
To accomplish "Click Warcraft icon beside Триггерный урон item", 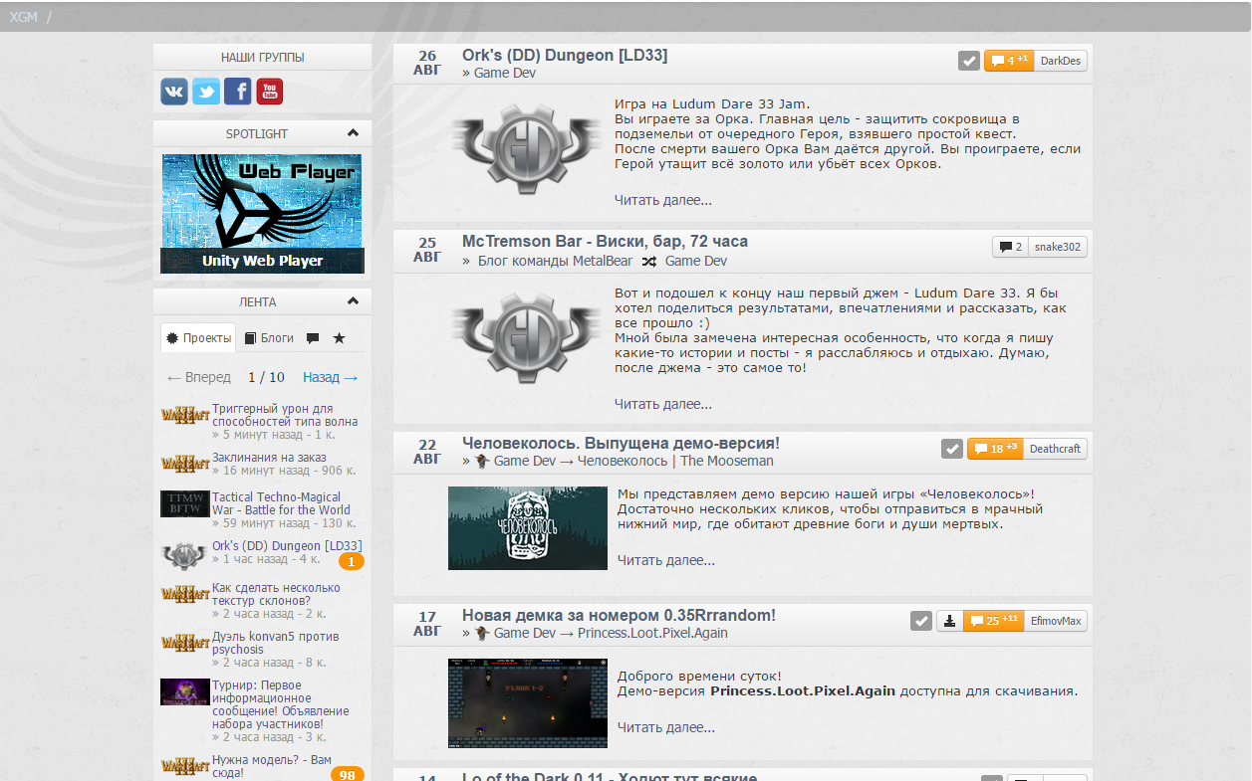I will pos(185,415).
